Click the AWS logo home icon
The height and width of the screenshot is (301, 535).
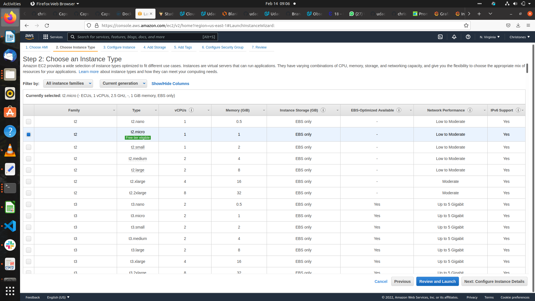(x=29, y=37)
